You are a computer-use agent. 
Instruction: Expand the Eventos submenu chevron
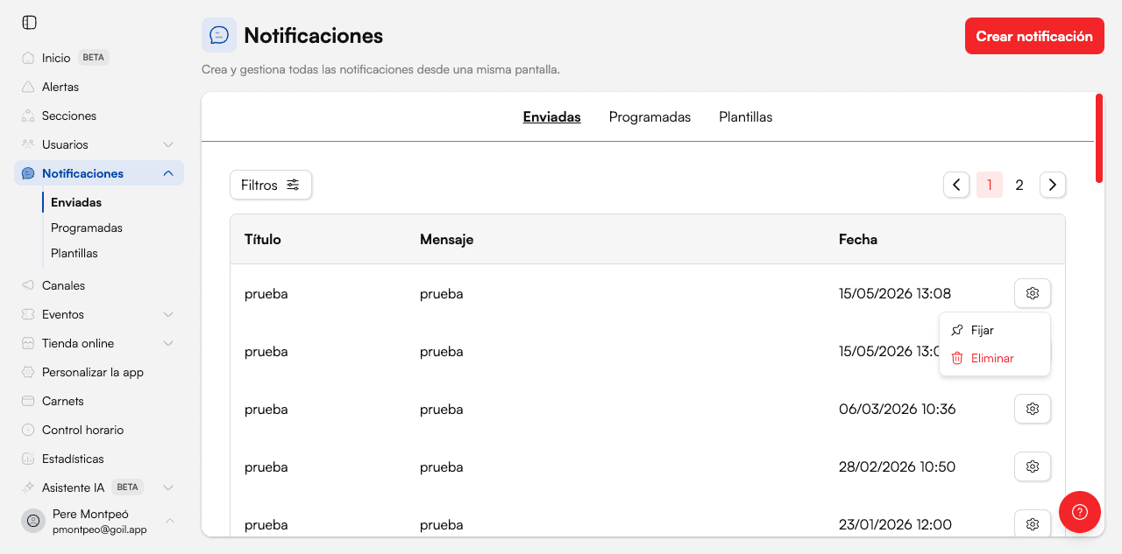[168, 314]
